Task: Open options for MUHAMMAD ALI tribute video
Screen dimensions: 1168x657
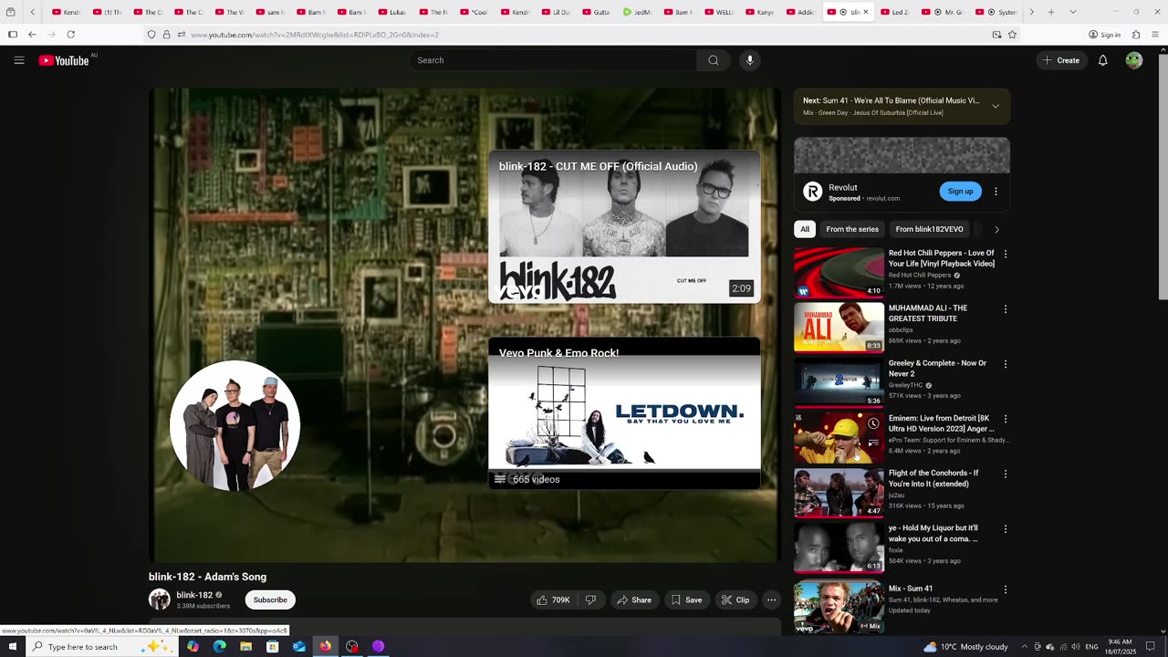Action: 1006,309
